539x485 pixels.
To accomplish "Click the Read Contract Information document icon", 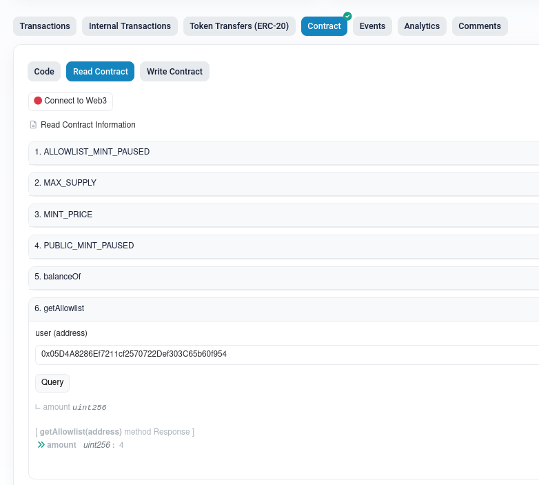I will click(x=33, y=124).
